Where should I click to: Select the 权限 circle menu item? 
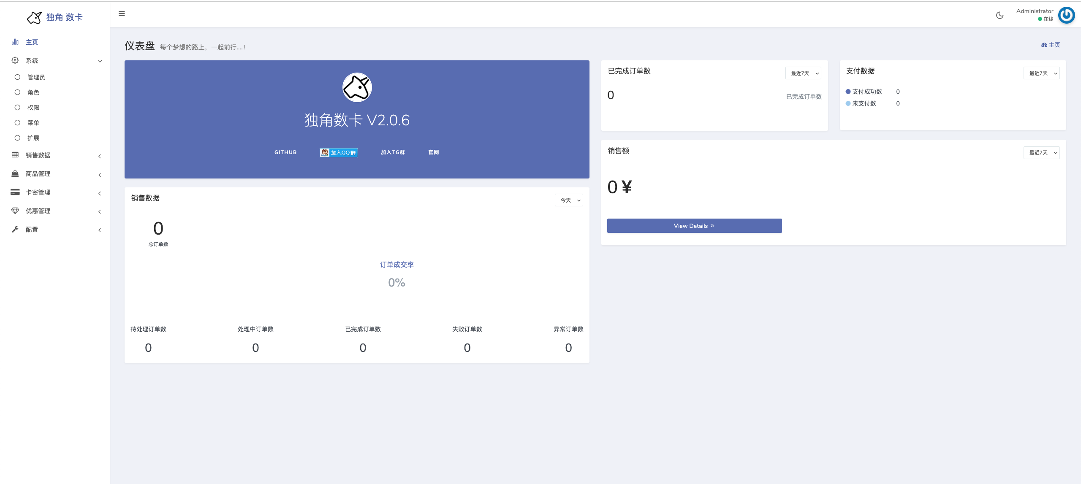click(33, 108)
